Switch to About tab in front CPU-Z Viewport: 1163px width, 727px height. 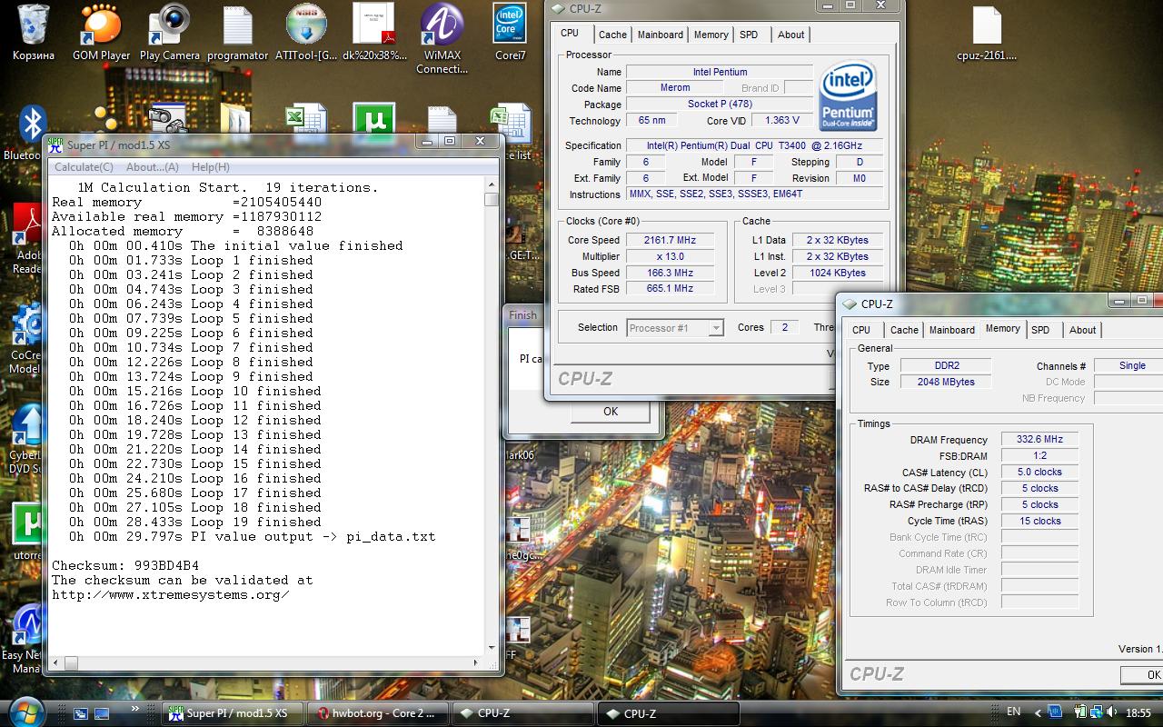coord(790,35)
